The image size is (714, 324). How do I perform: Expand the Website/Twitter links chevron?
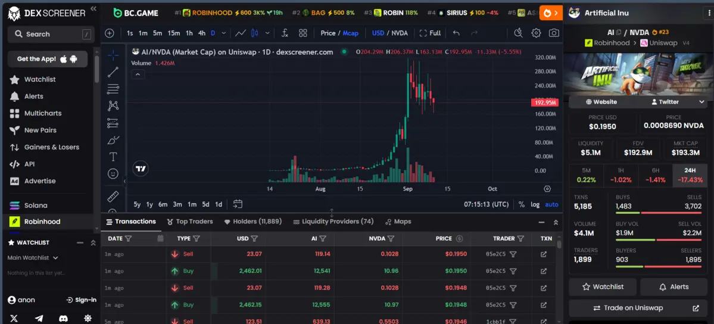click(701, 102)
